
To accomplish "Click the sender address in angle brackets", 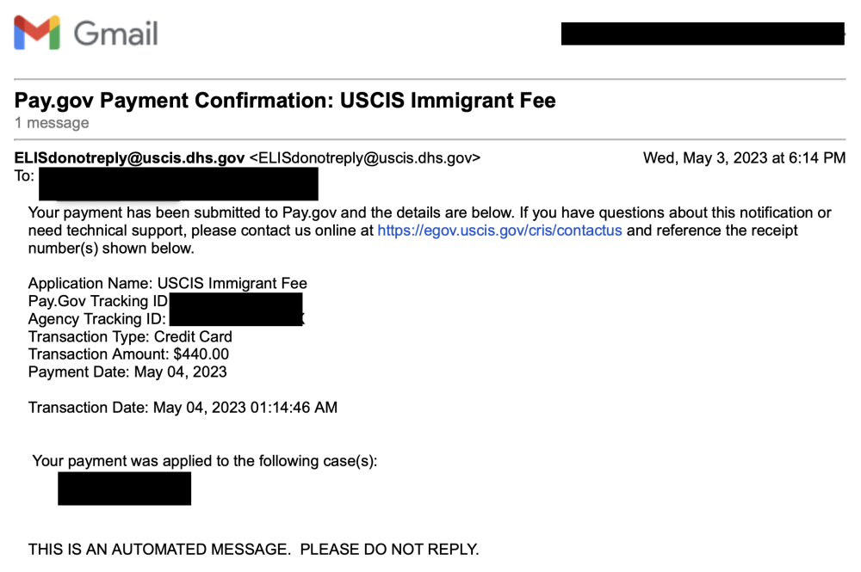I will pos(364,158).
